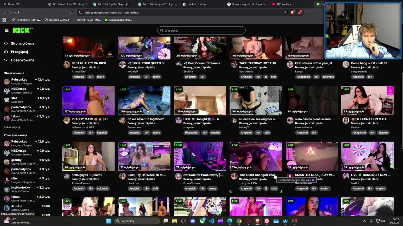Switch to tłumacz ang pol tab
403x226 pixels.
[x=247, y=4]
